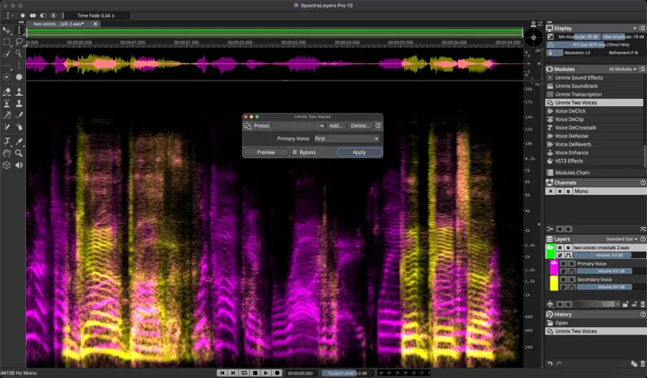Select the Open step in History
Image resolution: width=647 pixels, height=378 pixels.
(x=596, y=323)
